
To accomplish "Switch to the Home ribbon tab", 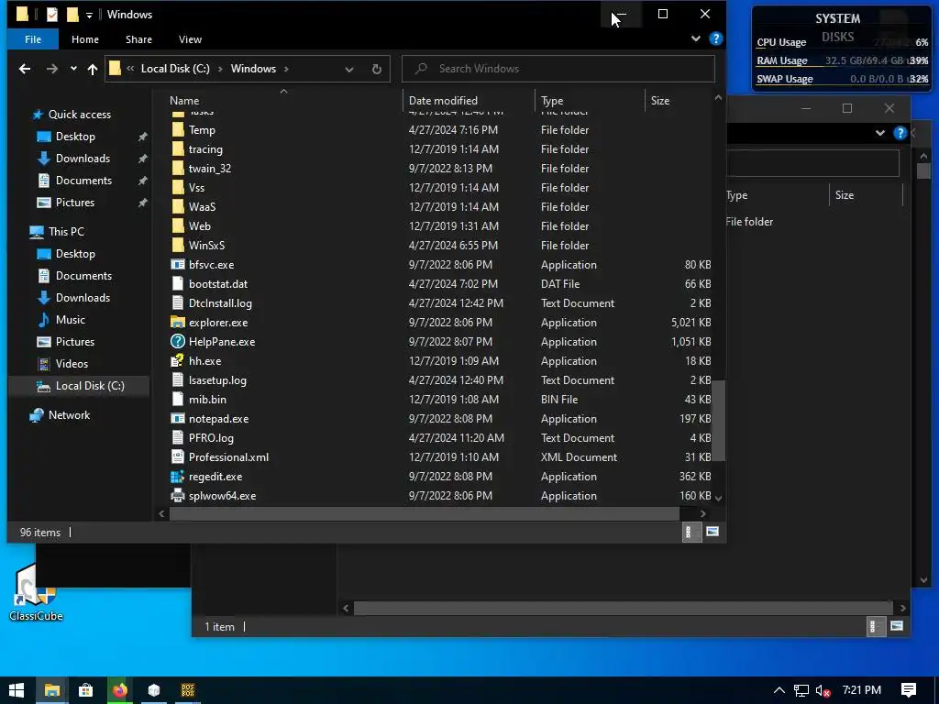I will [85, 39].
